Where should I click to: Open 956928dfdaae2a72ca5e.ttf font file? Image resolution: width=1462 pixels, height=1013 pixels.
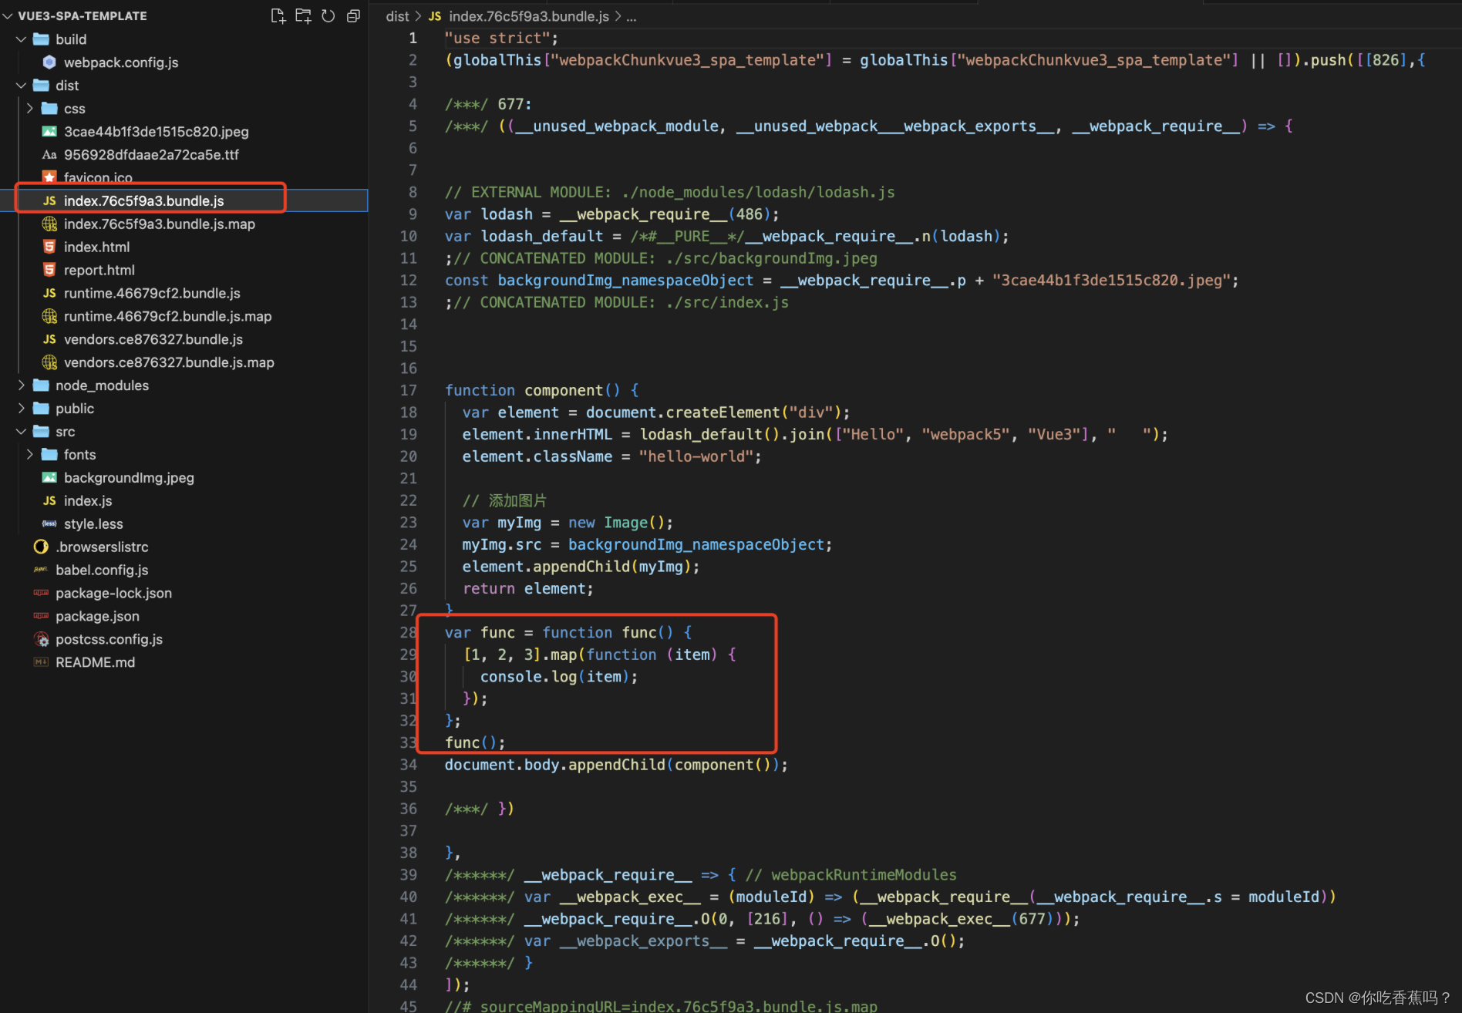coord(151,155)
